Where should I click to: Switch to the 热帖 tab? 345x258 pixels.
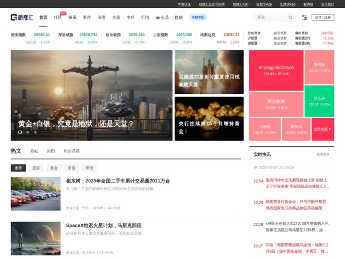(34, 151)
